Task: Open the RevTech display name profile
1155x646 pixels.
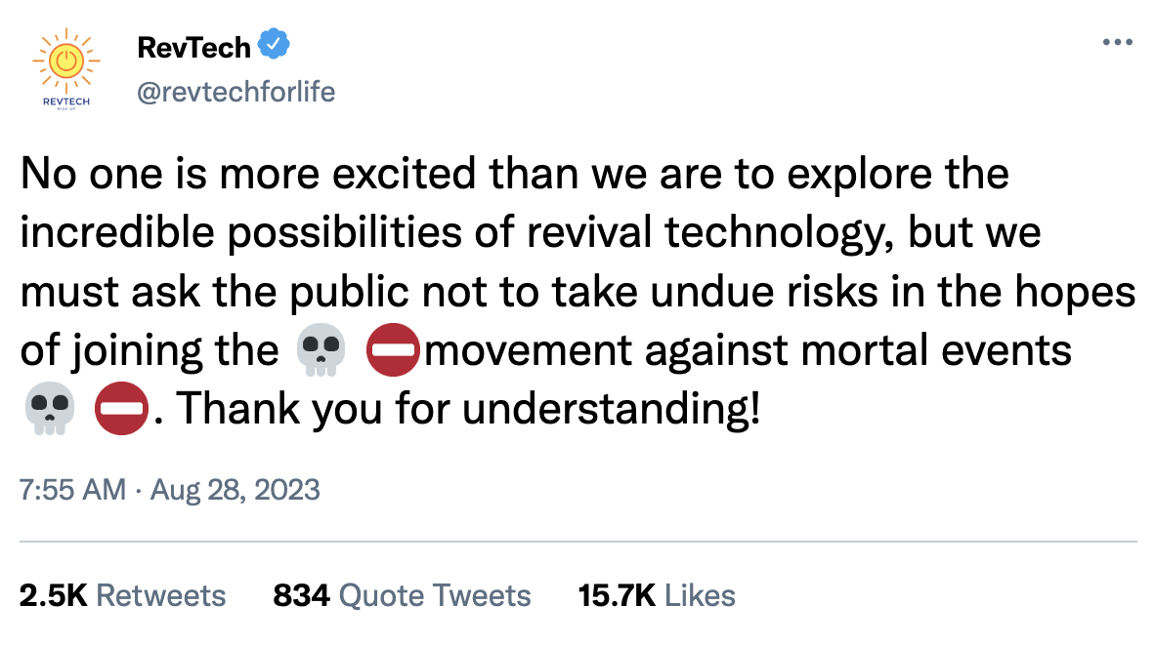Action: pos(194,46)
